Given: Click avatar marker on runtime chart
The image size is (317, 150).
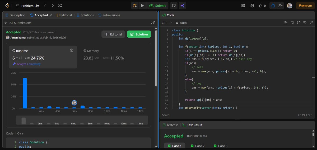Looking at the screenshot, I should click(x=74, y=103).
